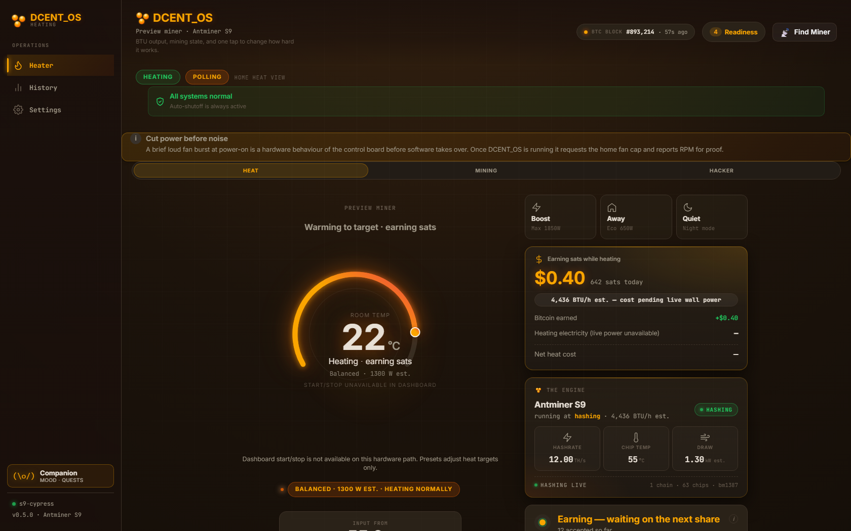Click the dollar sign earnings icon
This screenshot has height=531, width=851.
pyautogui.click(x=539, y=259)
